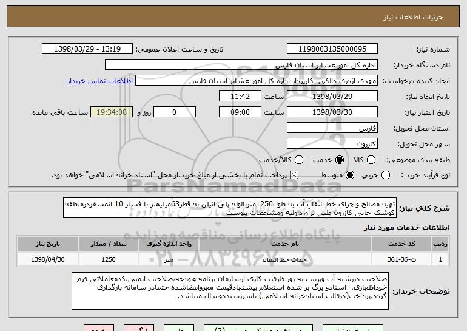
Task: Click the بازگشت (back) button
Action: click(139, 328)
